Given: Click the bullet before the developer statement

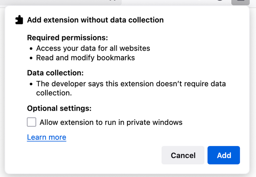Looking at the screenshot, I should click(x=31, y=84).
